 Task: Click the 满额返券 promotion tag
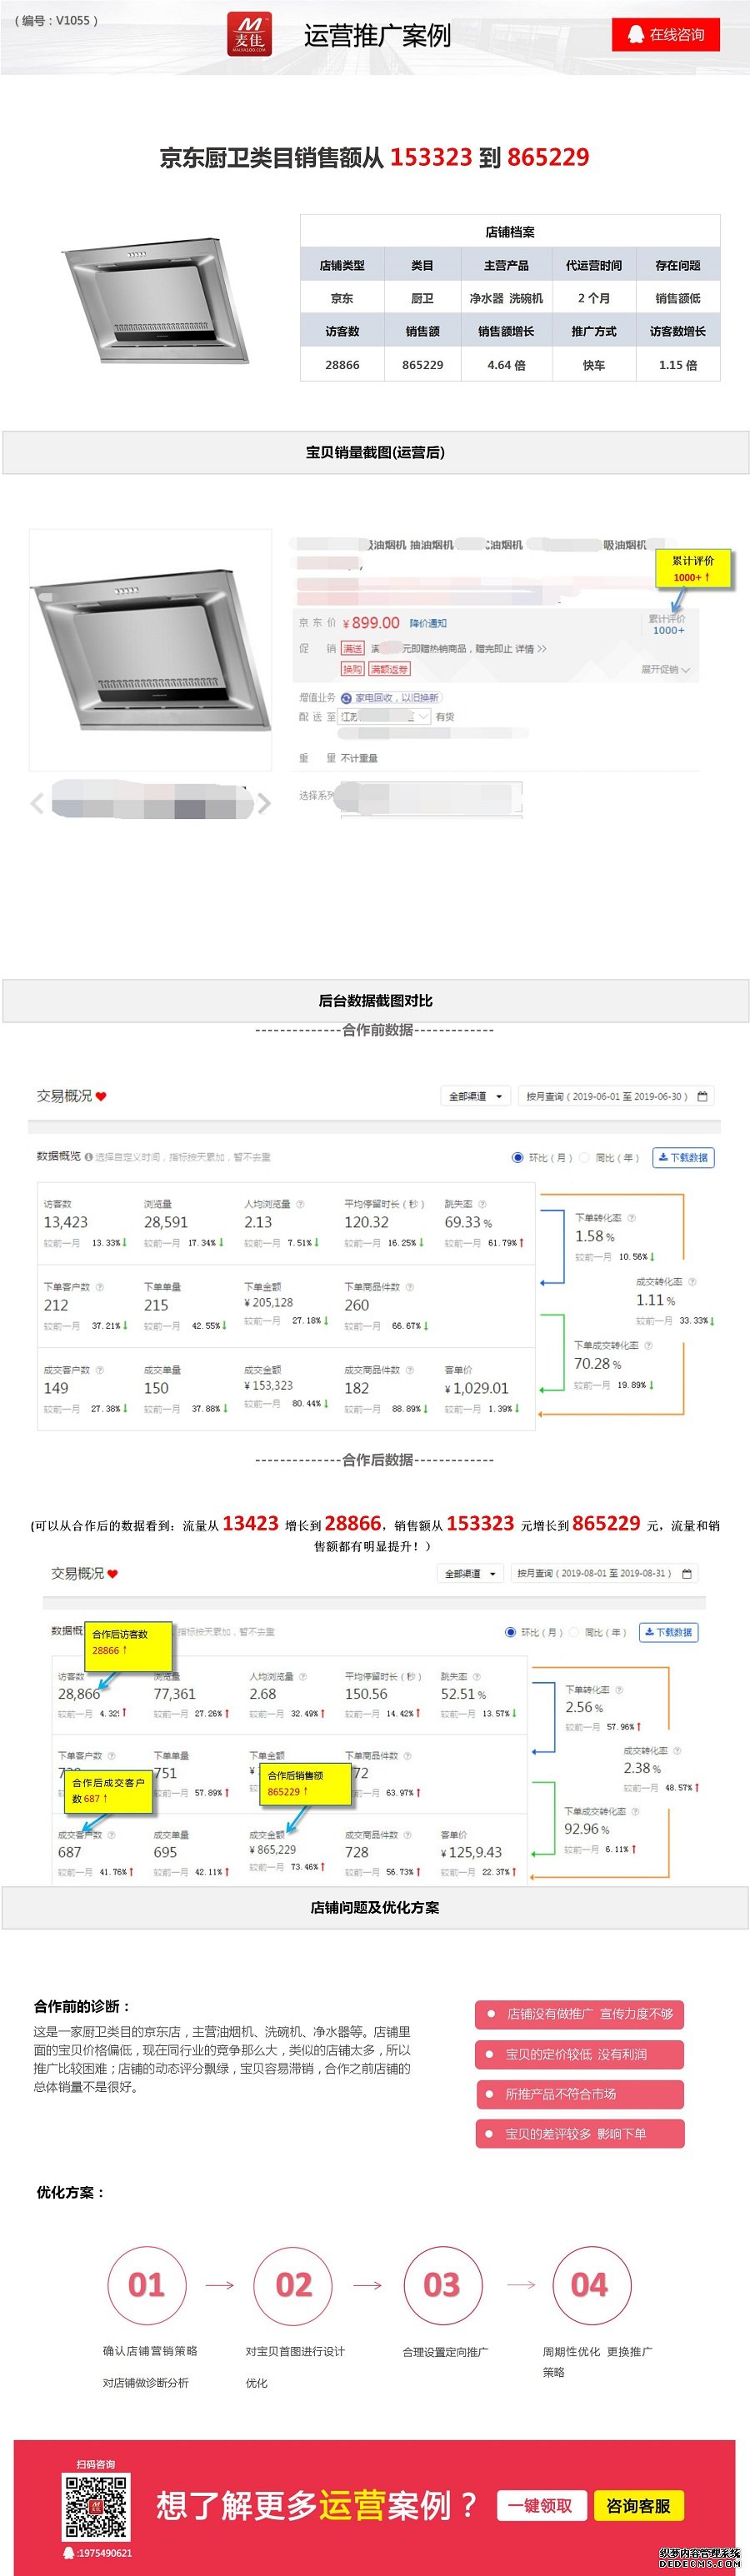[x=389, y=669]
